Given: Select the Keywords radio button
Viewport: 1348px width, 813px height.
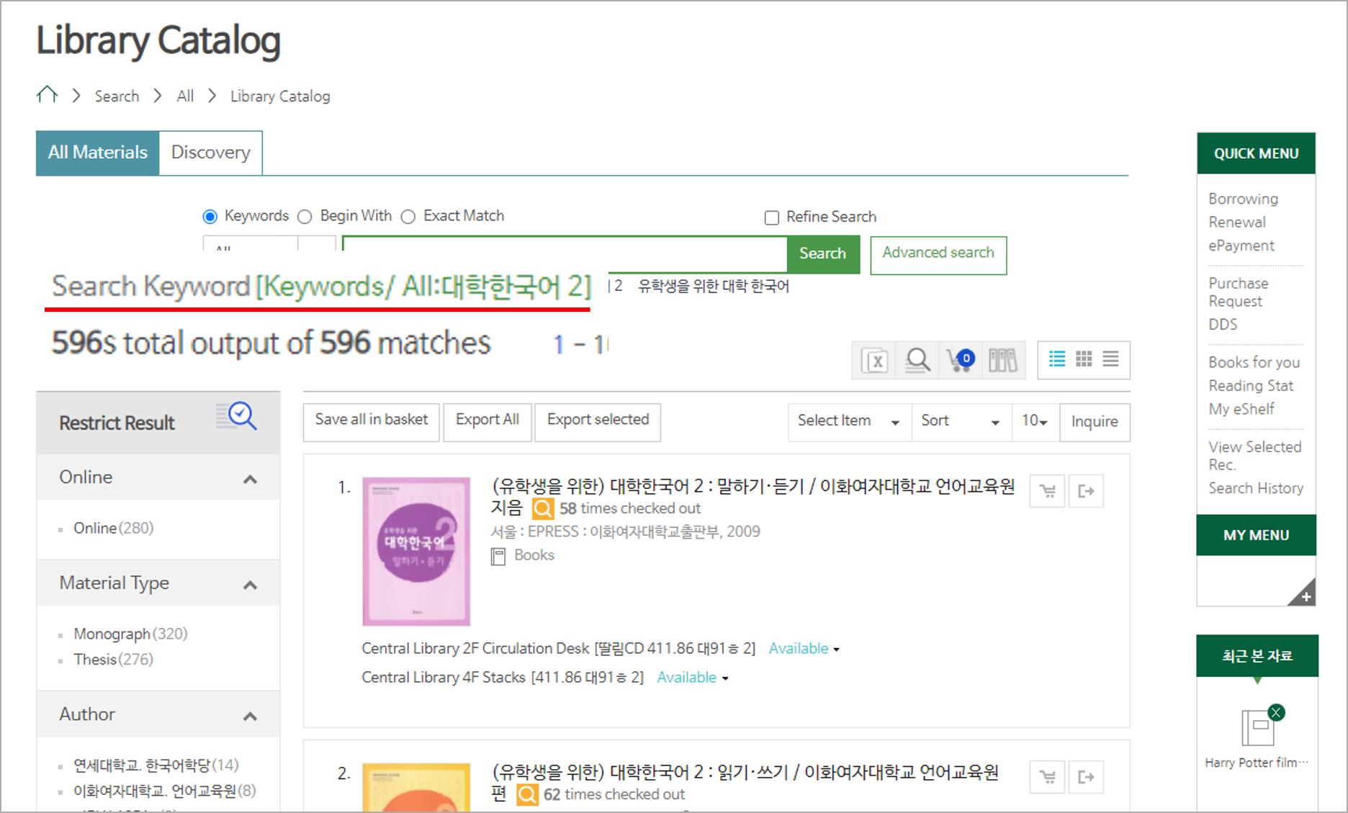Looking at the screenshot, I should (x=210, y=217).
